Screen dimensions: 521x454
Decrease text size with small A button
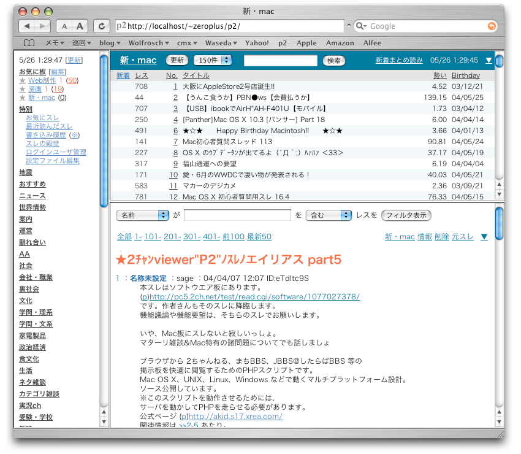click(x=64, y=26)
